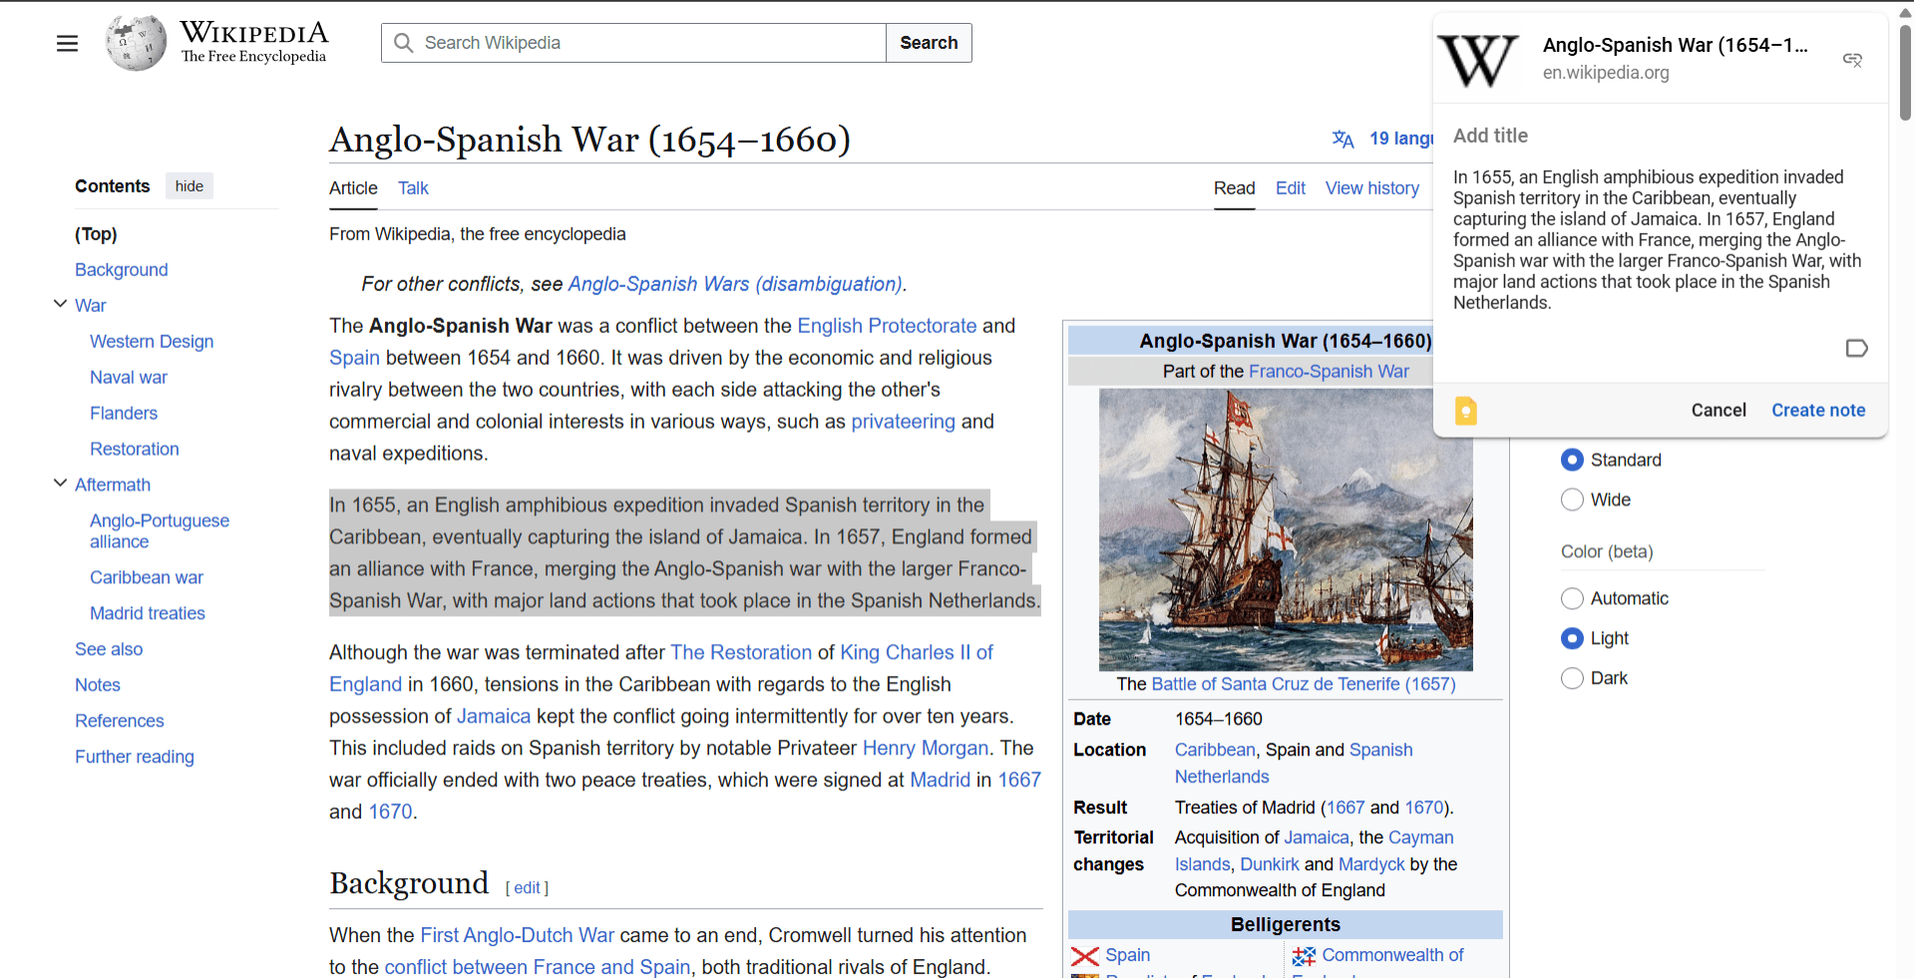
Task: Collapse the Aftermath section in Contents
Action: [60, 484]
